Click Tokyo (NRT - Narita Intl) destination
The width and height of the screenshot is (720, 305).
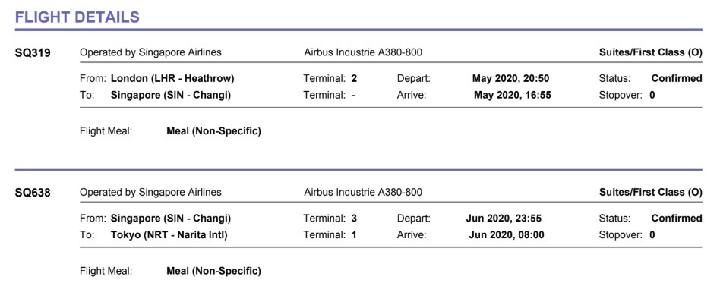pyautogui.click(x=169, y=234)
